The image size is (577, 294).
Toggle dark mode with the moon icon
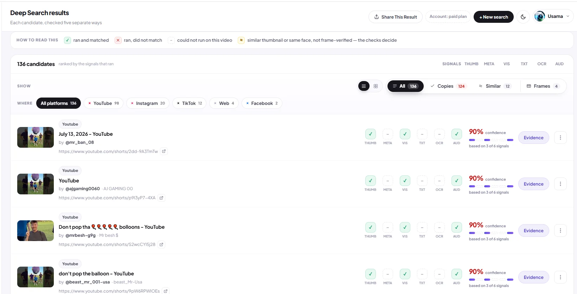523,17
